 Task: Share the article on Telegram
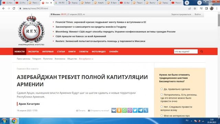click(x=141, y=110)
